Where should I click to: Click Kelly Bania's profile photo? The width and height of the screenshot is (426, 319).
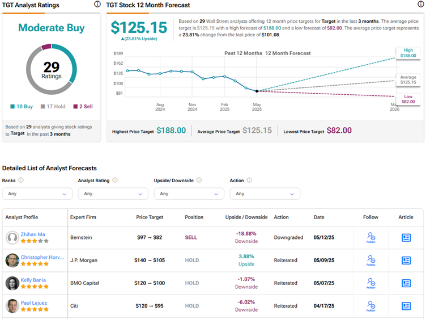[12, 283]
